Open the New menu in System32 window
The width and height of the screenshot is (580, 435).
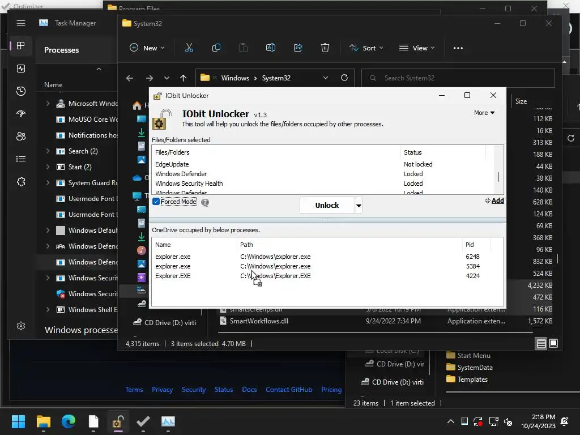point(147,48)
